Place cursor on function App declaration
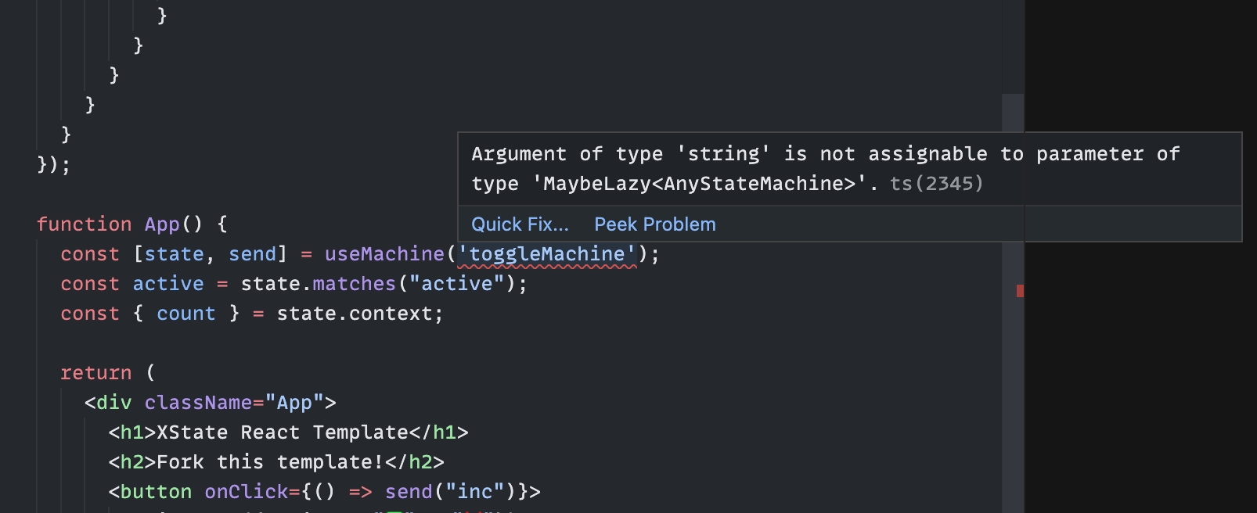The height and width of the screenshot is (513, 1257). tap(131, 224)
